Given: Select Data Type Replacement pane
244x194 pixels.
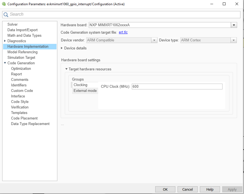Looking at the screenshot, I should point(30,124).
